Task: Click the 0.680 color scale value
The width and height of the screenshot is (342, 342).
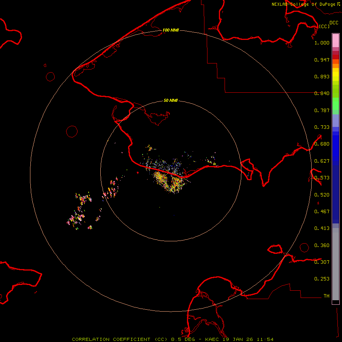Action: [x=322, y=144]
